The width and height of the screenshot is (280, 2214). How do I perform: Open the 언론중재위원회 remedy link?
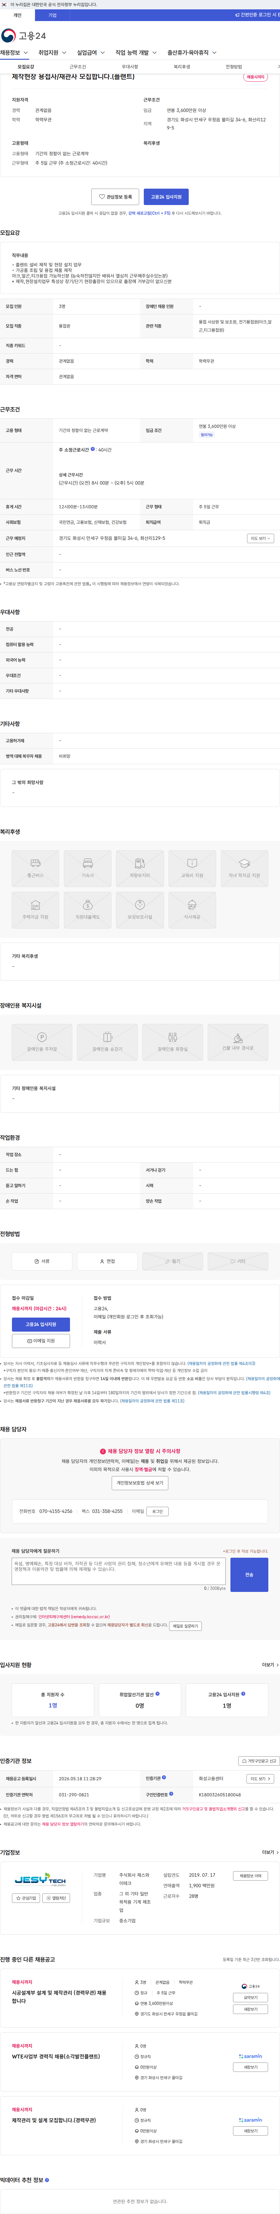click(x=73, y=1617)
